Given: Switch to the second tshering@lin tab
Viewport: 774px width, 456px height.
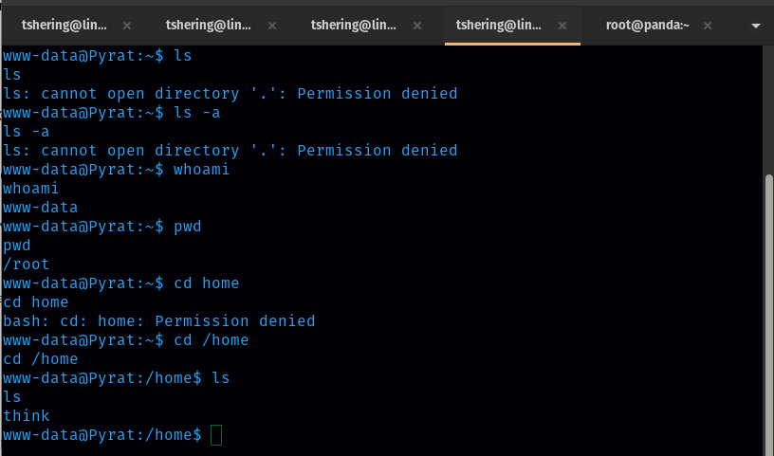Looking at the screenshot, I should [x=205, y=26].
